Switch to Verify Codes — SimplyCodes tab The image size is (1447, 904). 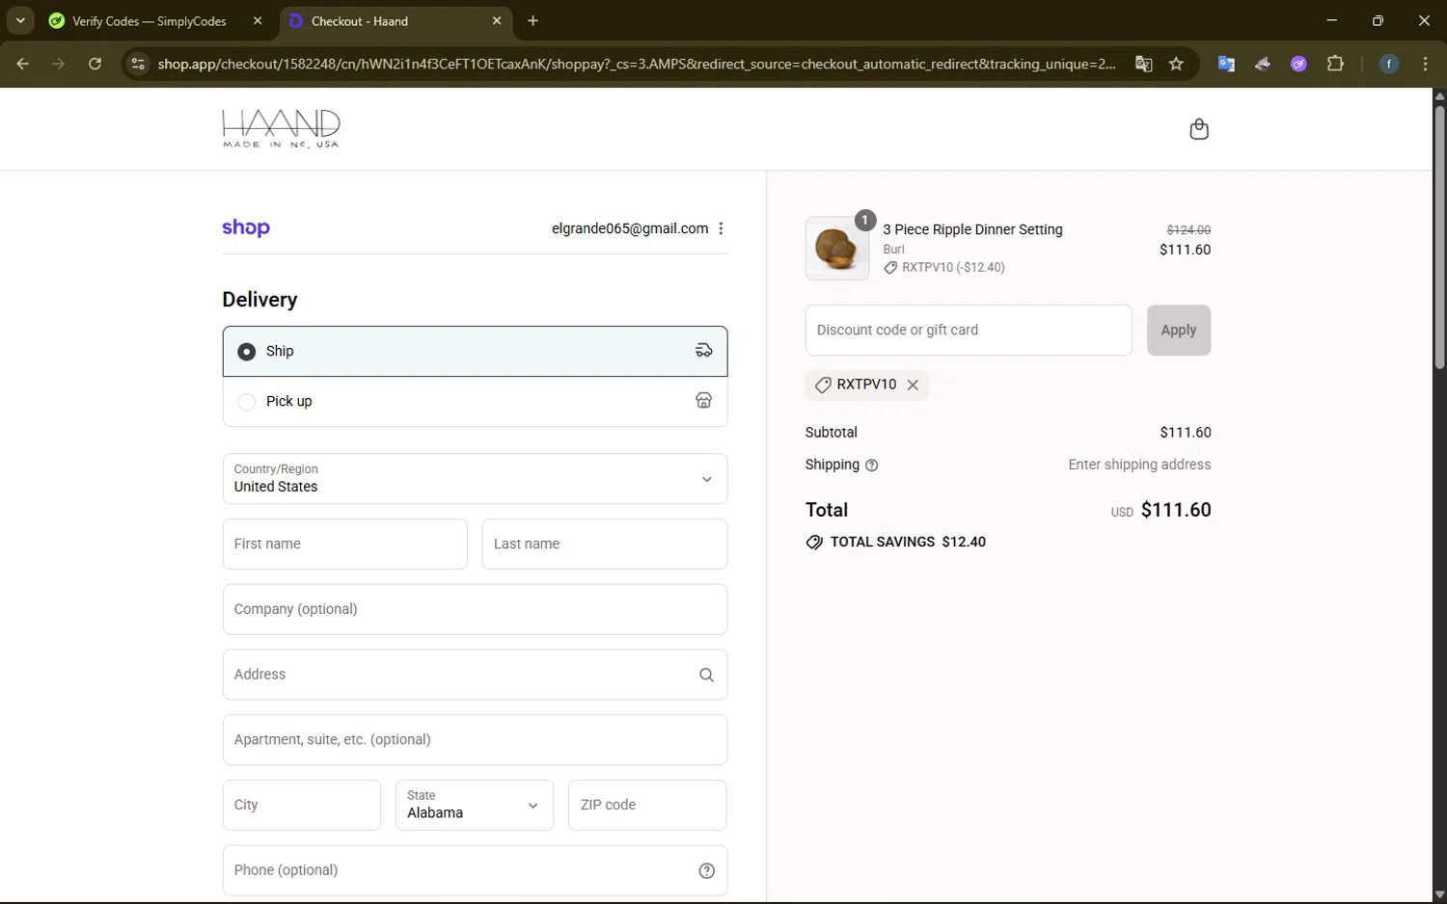pos(149,21)
